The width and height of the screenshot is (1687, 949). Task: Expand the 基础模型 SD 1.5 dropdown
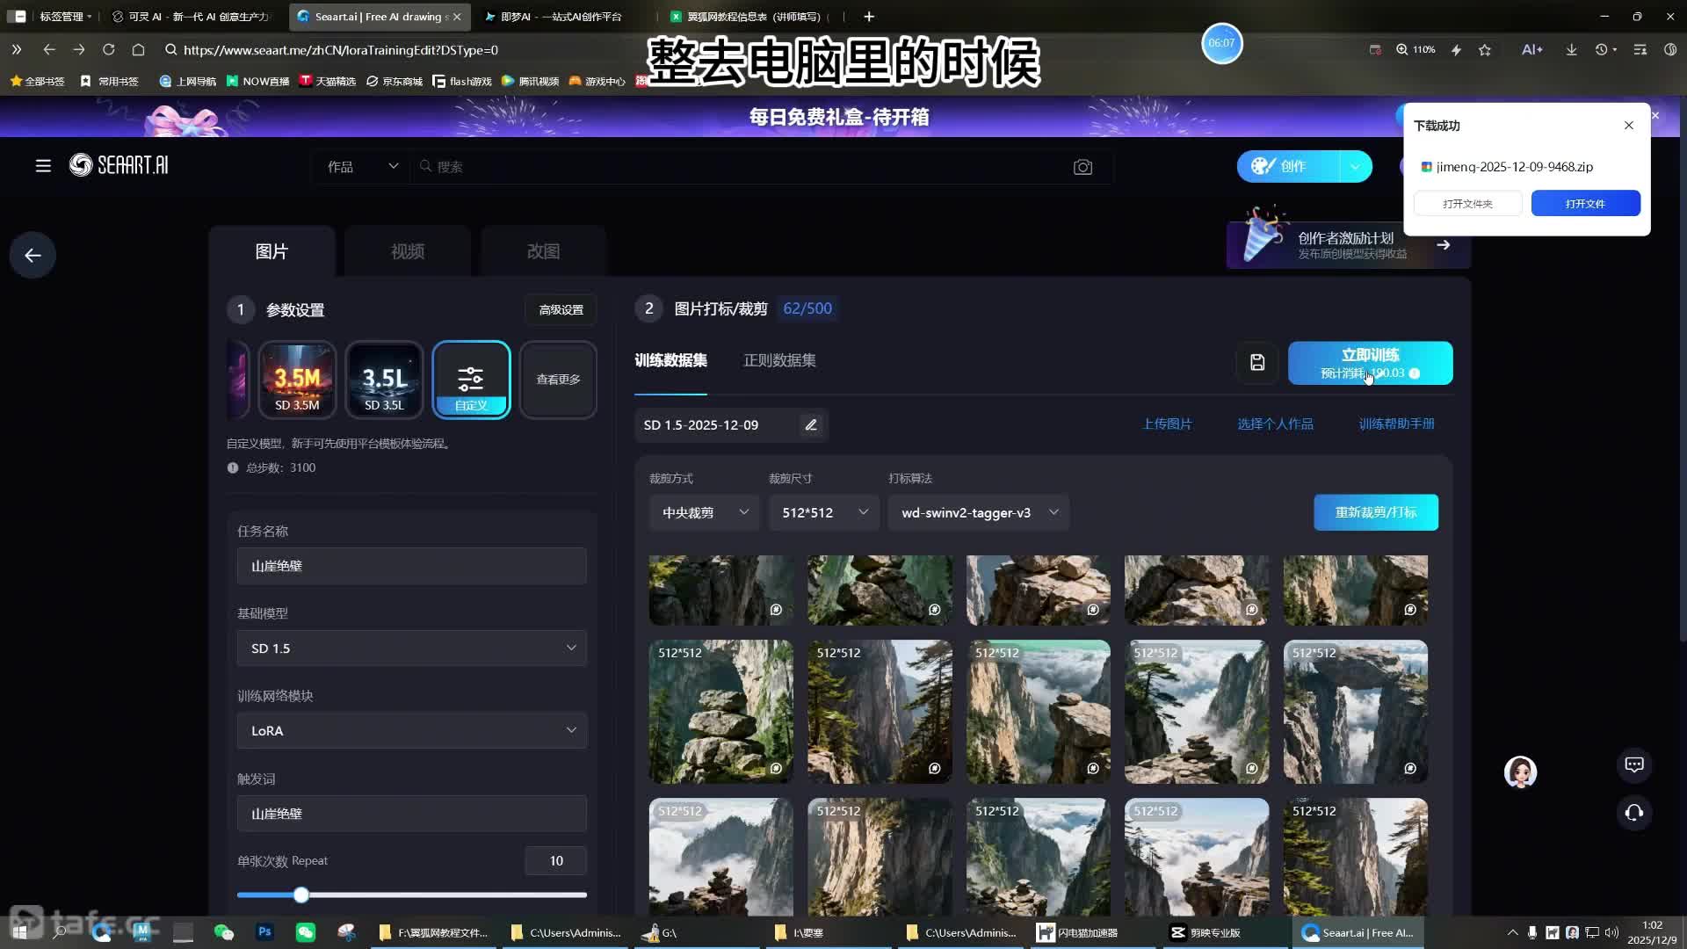pos(411,648)
